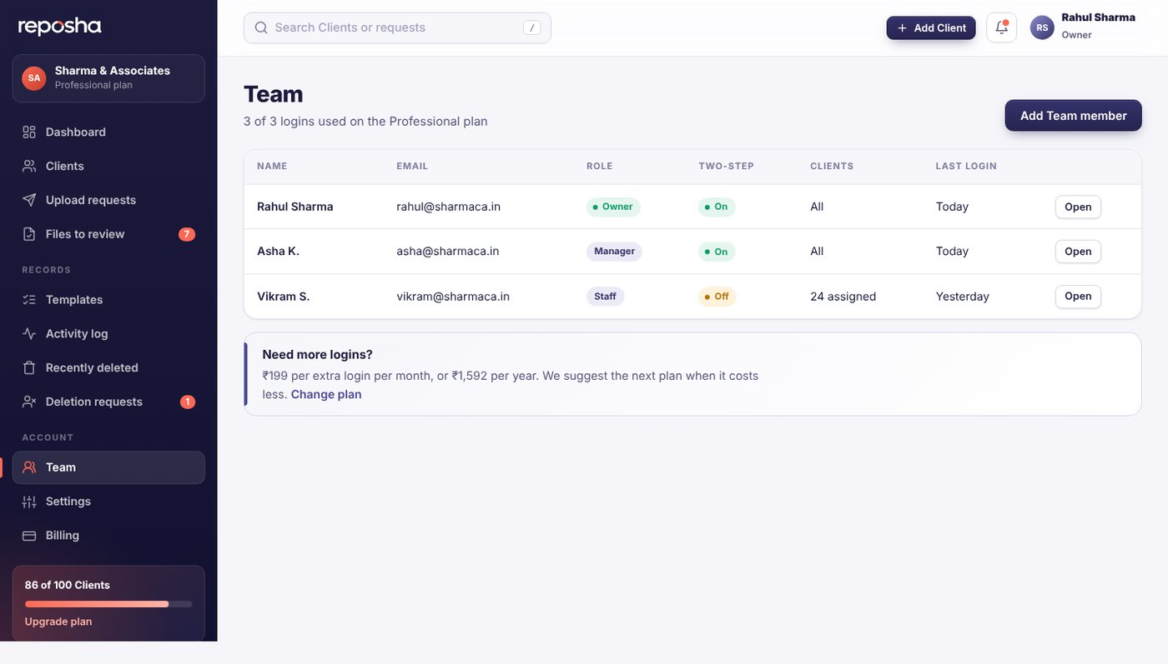Click the Owner role badge
The width and height of the screenshot is (1168, 664).
pos(613,207)
